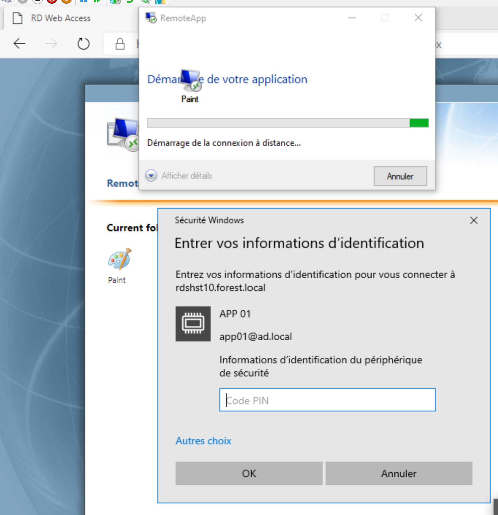Viewport: 498px width, 515px height.
Task: Click the rdshst10.forest.local server text
Action: (x=221, y=287)
